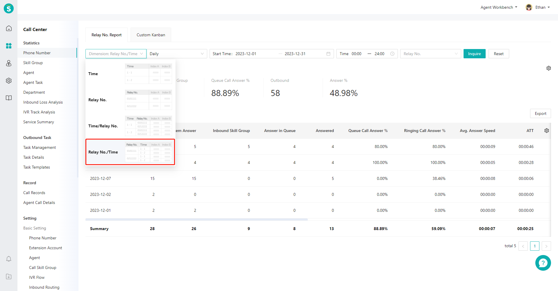This screenshot has height=291, width=558.
Task: Click the S logo icon
Action: pyautogui.click(x=9, y=8)
